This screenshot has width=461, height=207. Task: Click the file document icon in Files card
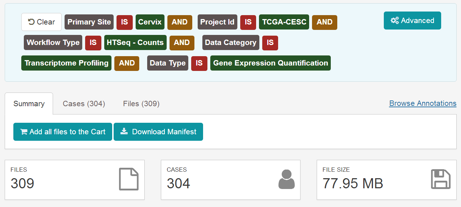[x=129, y=179]
